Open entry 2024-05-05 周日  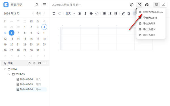[31, 84]
